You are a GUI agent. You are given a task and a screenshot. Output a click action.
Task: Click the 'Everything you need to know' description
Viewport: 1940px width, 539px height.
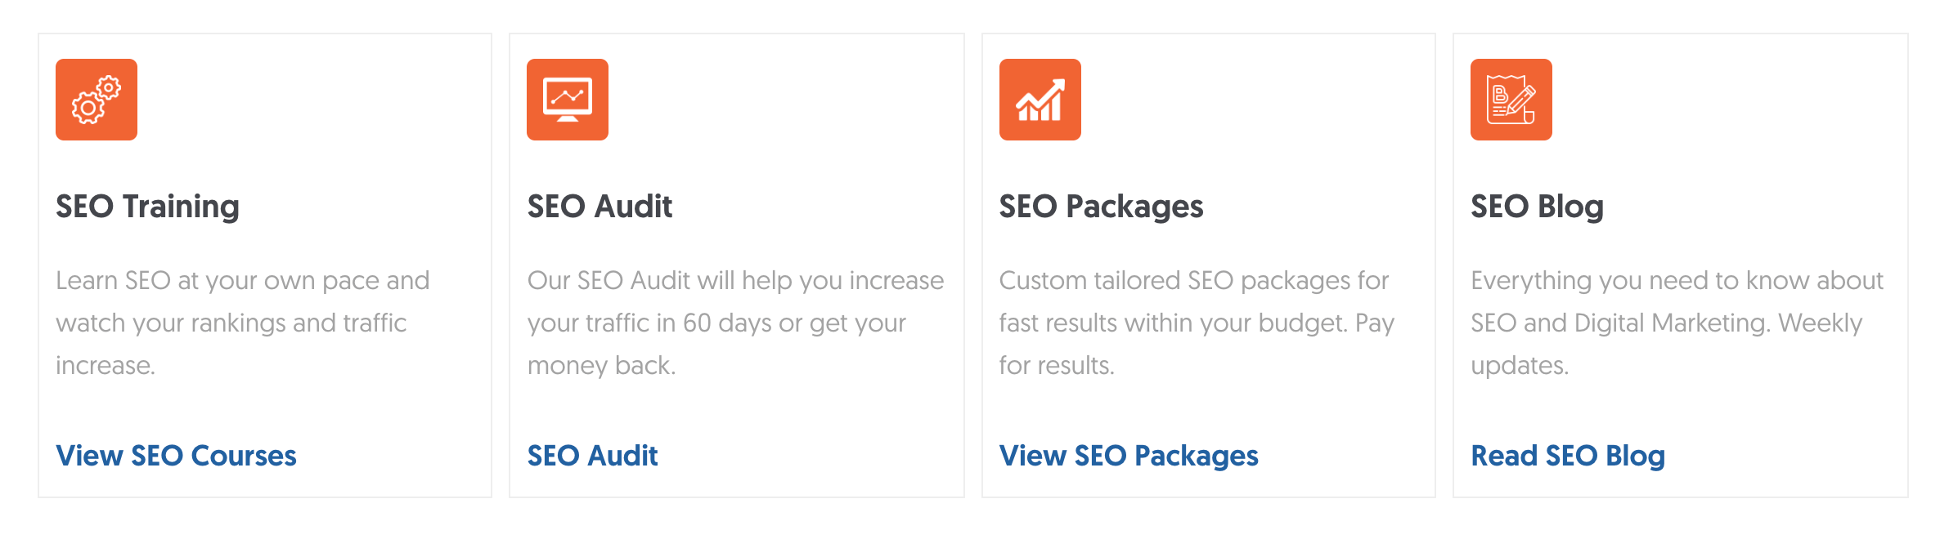click(x=1676, y=323)
